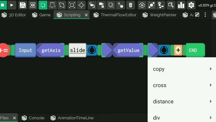Open the node hierarchy icon
This screenshot has width=216, height=122.
click(x=161, y=5)
